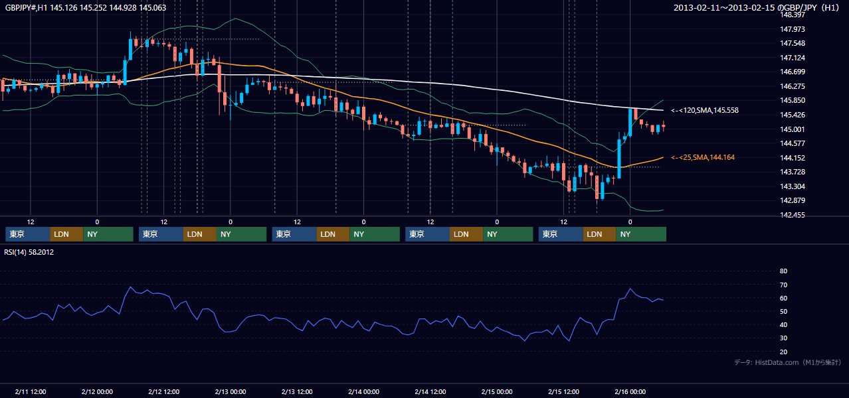Click the 2/16 00:00 date label
This screenshot has height=398, width=849.
(x=630, y=391)
